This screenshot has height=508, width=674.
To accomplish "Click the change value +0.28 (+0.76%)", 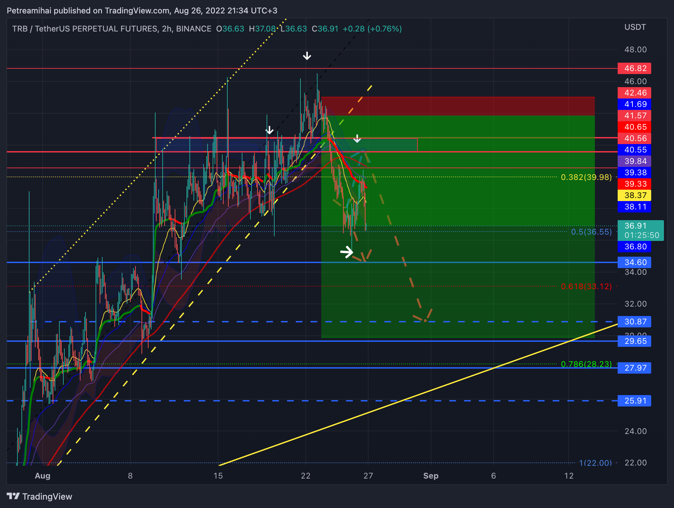I will (372, 29).
